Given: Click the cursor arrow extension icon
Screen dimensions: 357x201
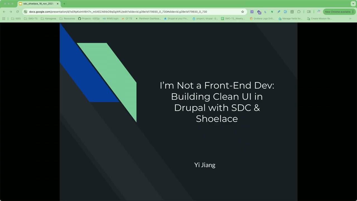Looking at the screenshot, I should [x=272, y=12].
